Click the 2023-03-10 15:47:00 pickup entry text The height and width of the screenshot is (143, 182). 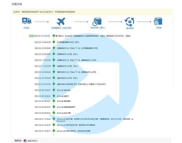pyautogui.click(x=81, y=84)
